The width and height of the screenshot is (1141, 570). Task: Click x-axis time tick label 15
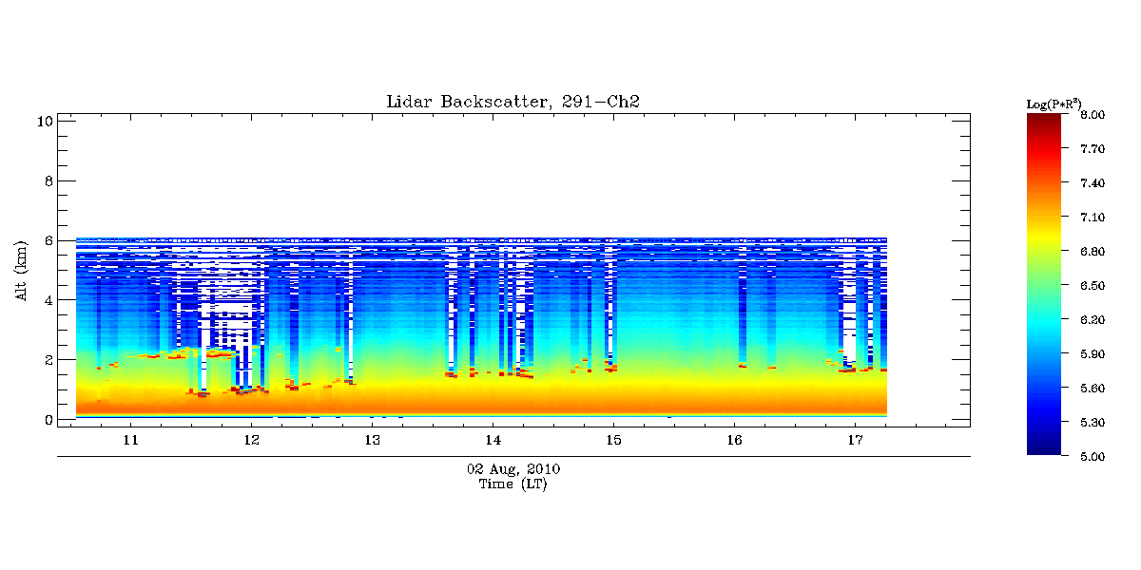coord(613,440)
